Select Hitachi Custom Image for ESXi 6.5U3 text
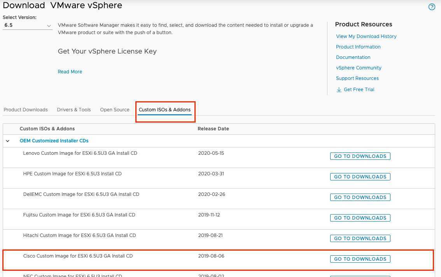The height and width of the screenshot is (277, 441). coord(79,235)
